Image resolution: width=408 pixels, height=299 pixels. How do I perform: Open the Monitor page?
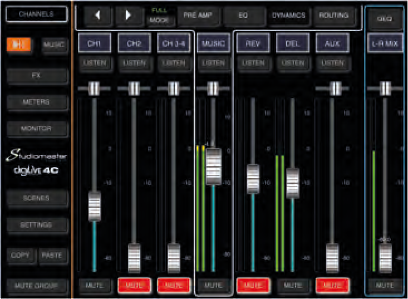[36, 129]
